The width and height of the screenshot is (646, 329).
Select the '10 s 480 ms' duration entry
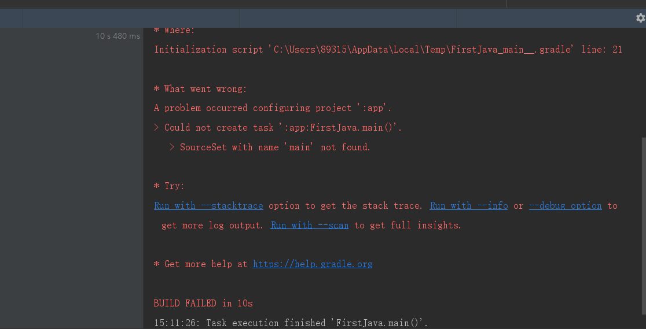click(118, 36)
